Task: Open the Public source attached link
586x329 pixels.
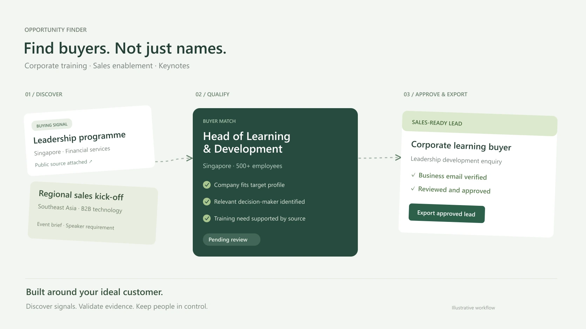Action: 63,163
